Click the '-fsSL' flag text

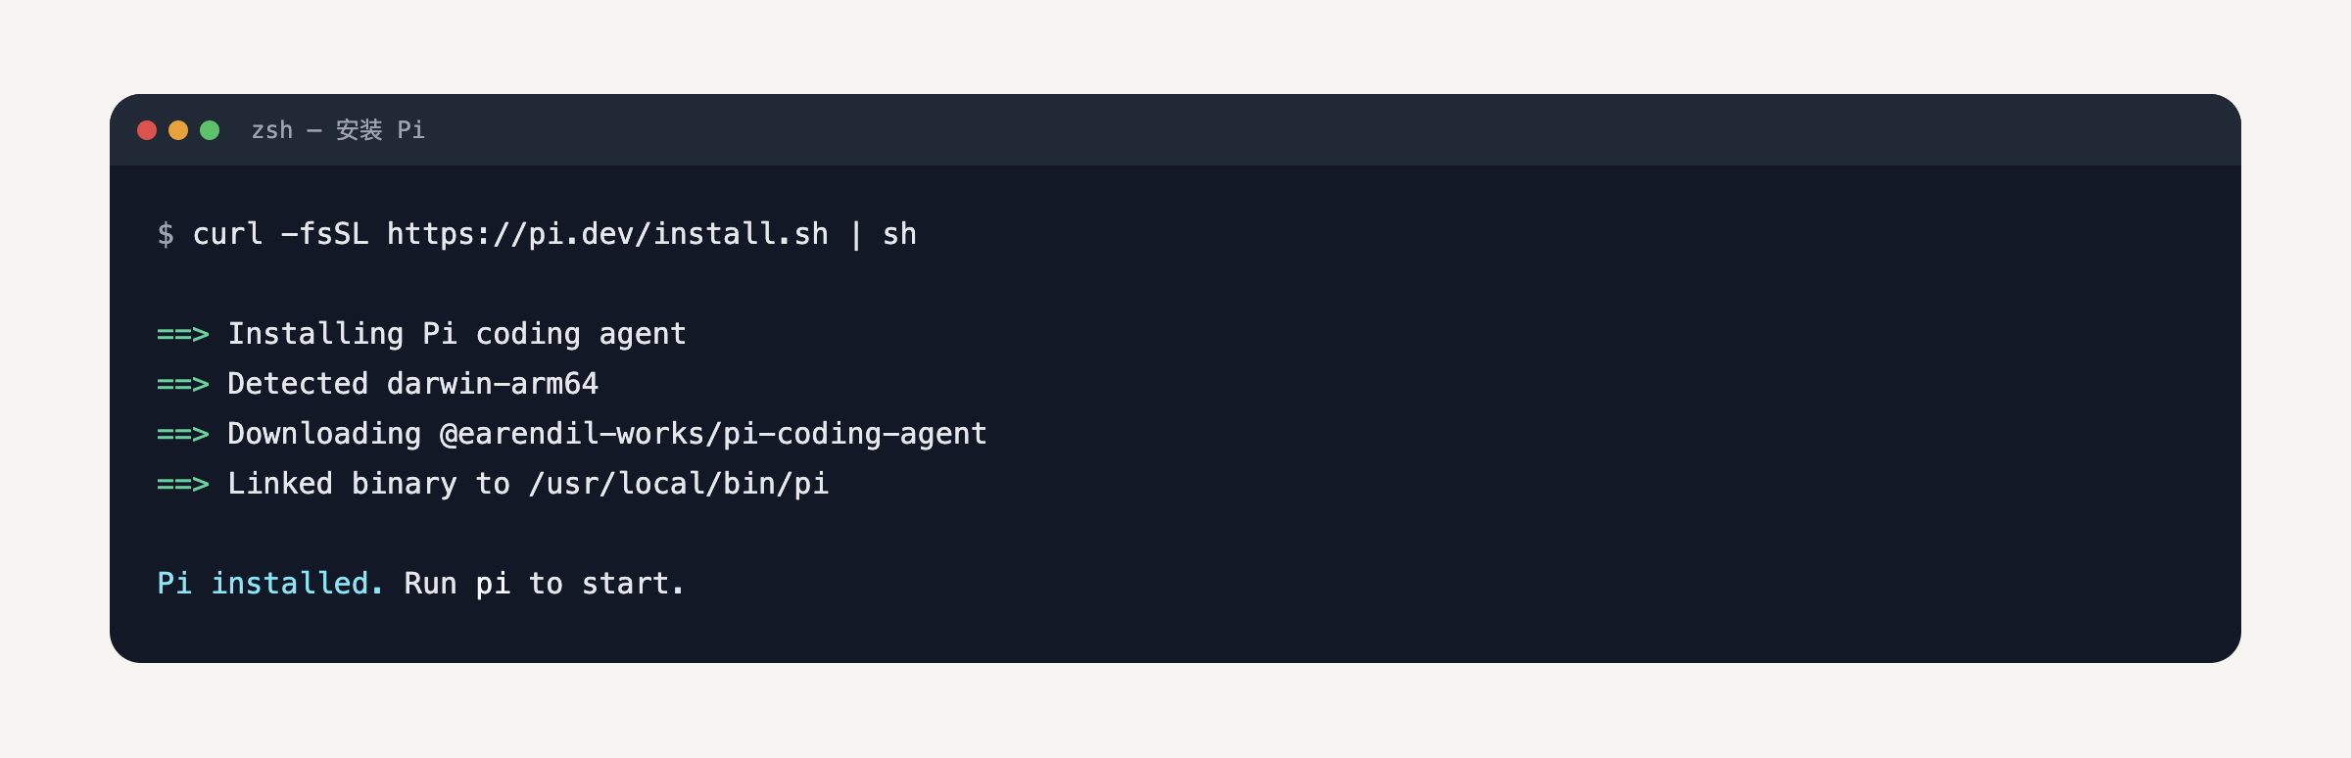click(324, 234)
